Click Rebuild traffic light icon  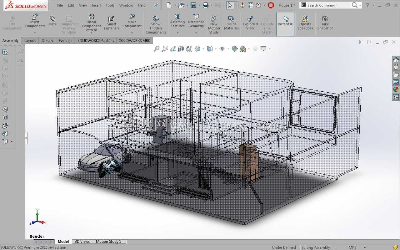[242, 5]
